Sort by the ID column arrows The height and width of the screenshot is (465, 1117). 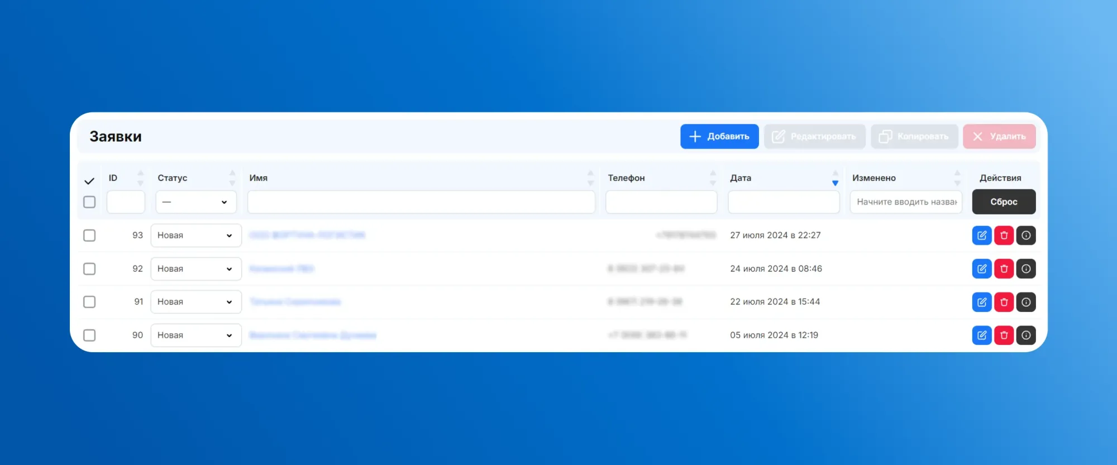[140, 178]
